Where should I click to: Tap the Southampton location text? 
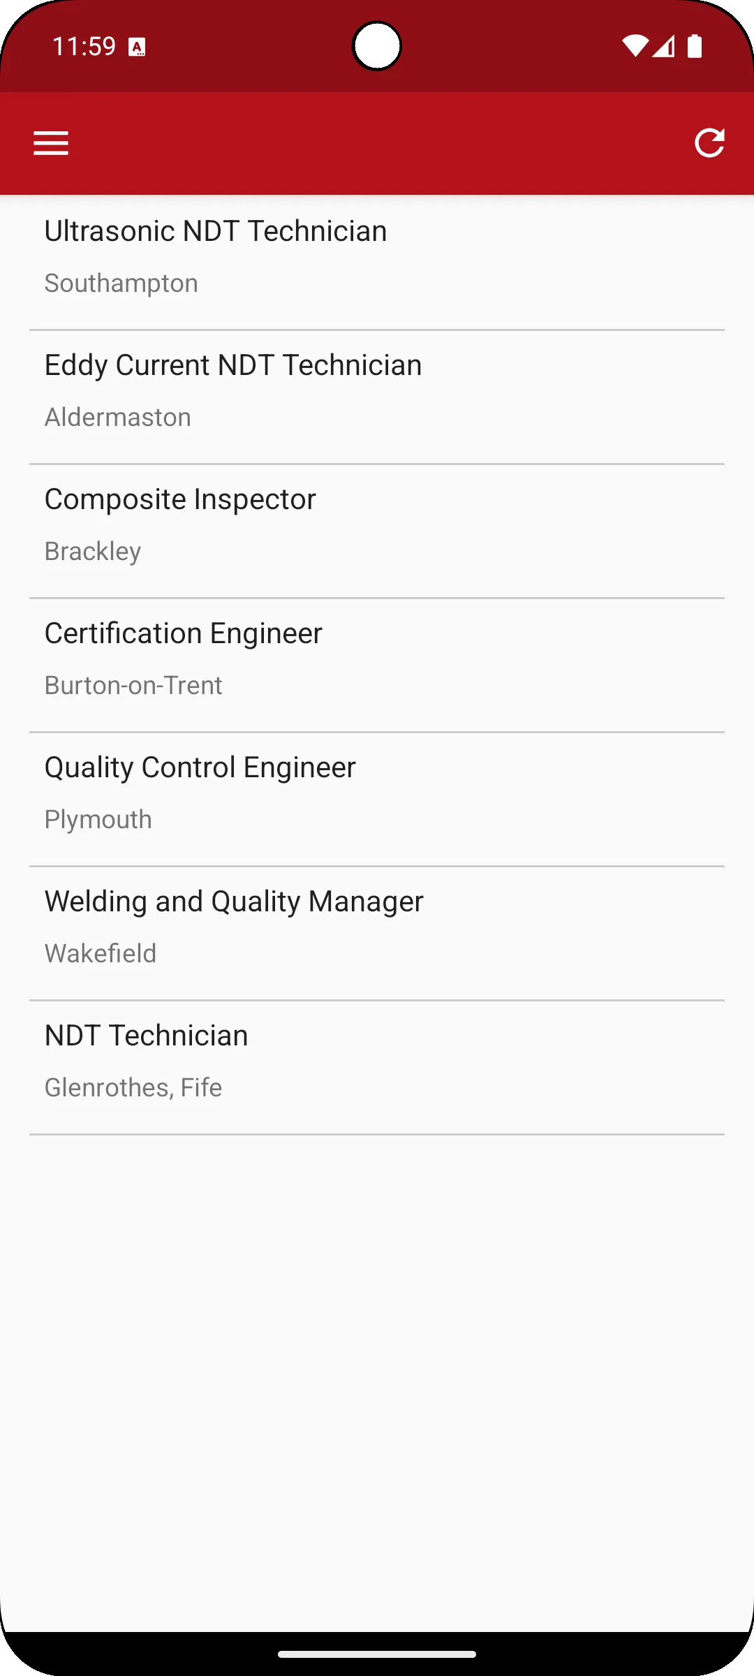121,284
